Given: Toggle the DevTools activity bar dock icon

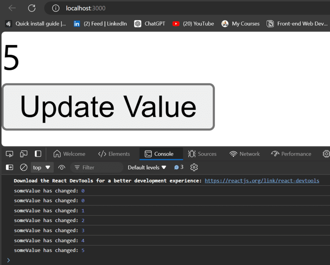Looking at the screenshot, I should coord(38,154).
